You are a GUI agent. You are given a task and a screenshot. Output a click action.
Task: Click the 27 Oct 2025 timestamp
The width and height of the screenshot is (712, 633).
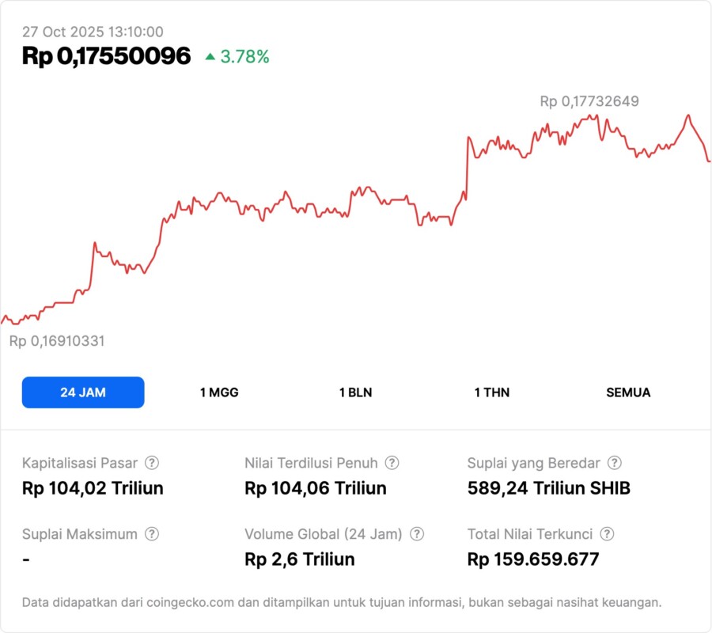[93, 32]
